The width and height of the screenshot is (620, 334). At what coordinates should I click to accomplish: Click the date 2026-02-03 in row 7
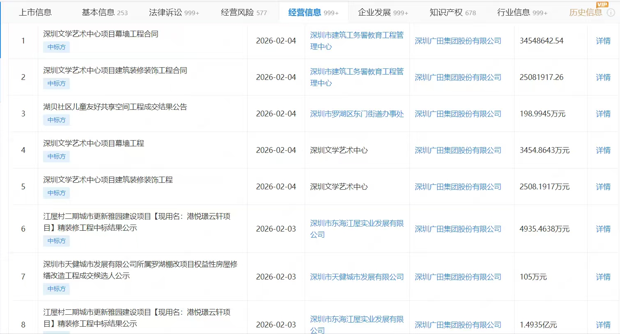(276, 277)
